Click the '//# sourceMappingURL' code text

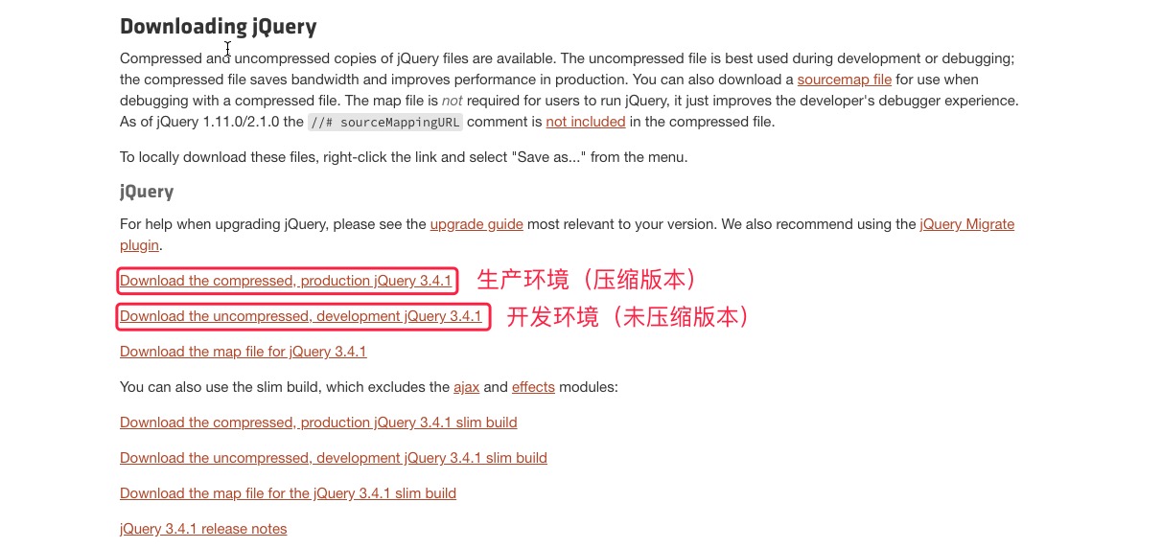[x=385, y=122]
